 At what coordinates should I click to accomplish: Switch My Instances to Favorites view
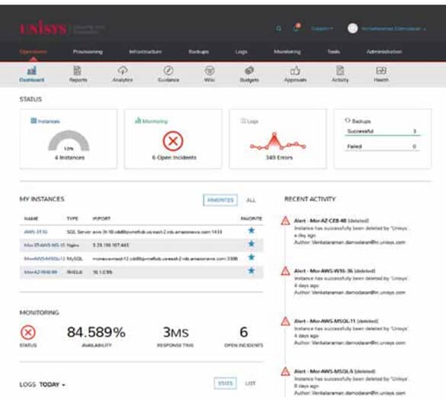pyautogui.click(x=220, y=200)
